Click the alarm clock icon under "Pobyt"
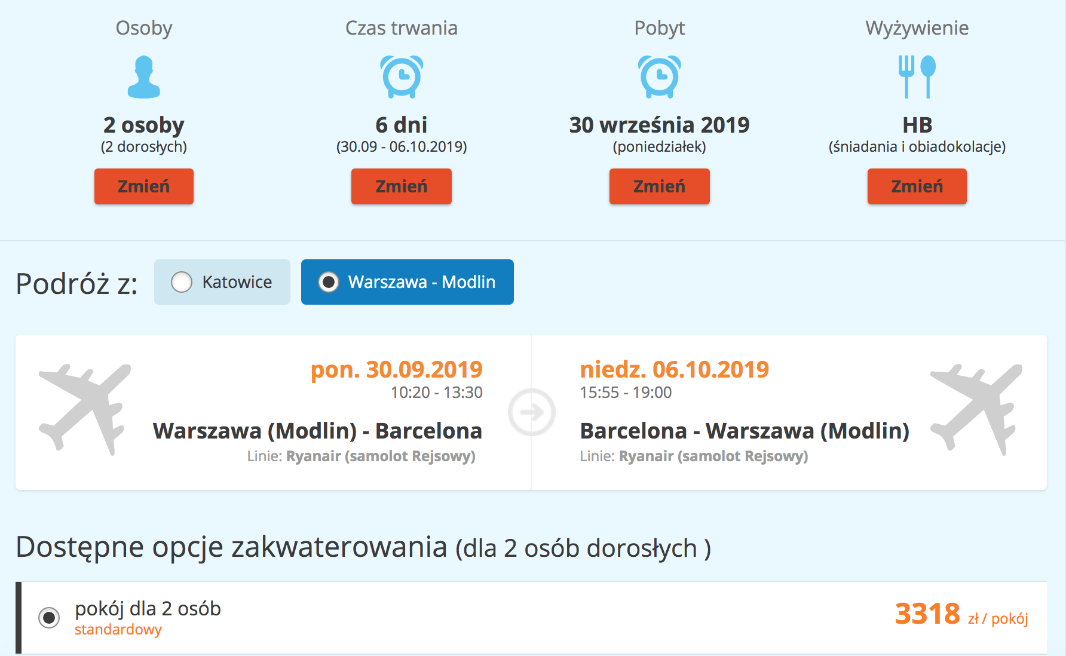The width and height of the screenshot is (1066, 656). 659,78
